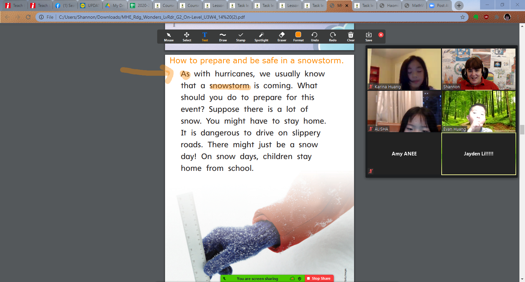Select the Eraser tool
The width and height of the screenshot is (525, 282).
pyautogui.click(x=282, y=37)
